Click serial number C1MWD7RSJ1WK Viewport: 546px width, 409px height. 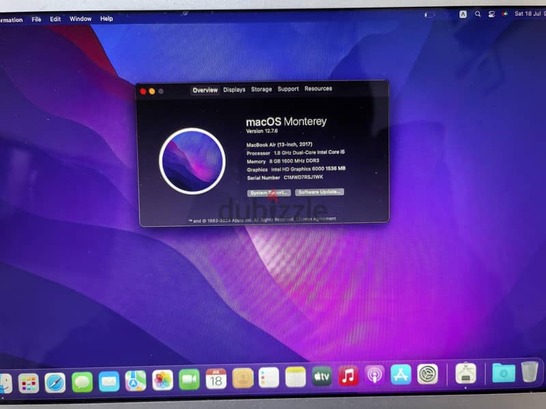pos(303,177)
